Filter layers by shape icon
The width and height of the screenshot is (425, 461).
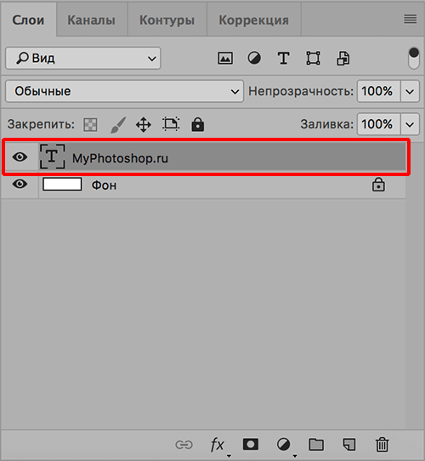(x=314, y=58)
